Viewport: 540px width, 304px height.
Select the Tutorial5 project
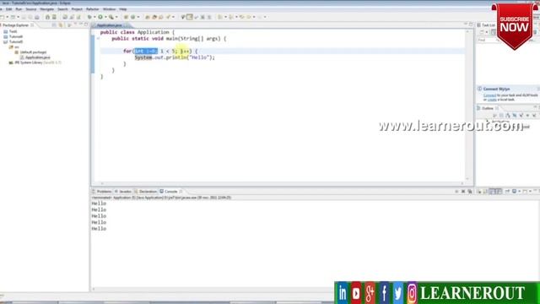pyautogui.click(x=13, y=41)
